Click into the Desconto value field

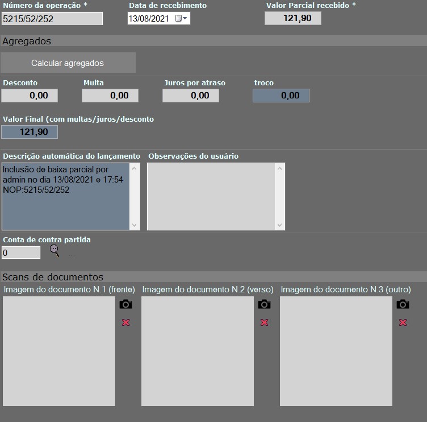point(30,96)
